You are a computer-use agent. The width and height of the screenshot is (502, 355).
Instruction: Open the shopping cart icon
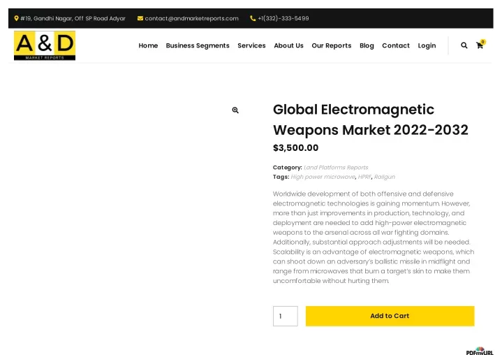(x=480, y=45)
